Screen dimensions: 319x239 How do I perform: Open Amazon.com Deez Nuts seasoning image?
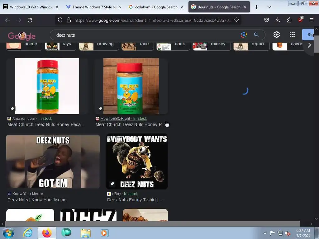(x=47, y=86)
